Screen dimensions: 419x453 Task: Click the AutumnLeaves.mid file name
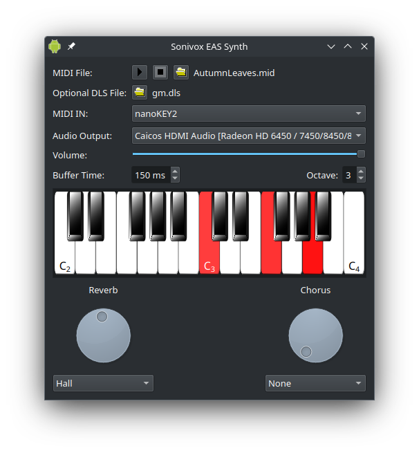point(234,73)
